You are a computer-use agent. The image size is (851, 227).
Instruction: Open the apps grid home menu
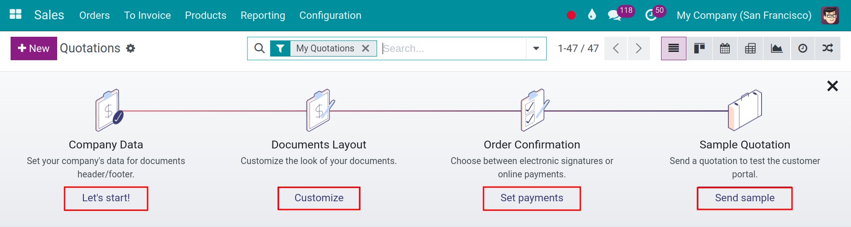(16, 14)
